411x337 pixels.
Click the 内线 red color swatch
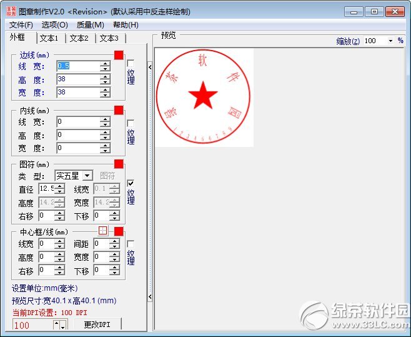click(x=119, y=110)
